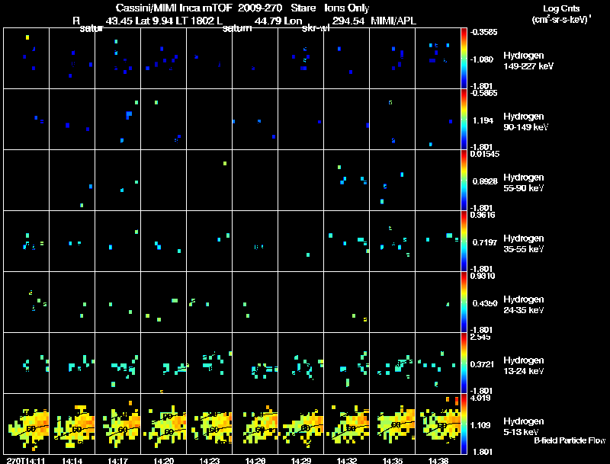Image resolution: width=610 pixels, height=464 pixels.
Task: Click the '270T14:11' time label
Action: pos(26,461)
